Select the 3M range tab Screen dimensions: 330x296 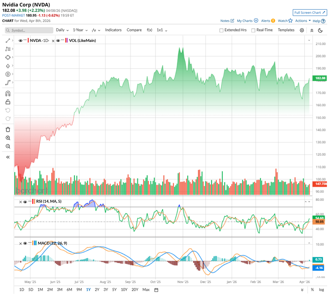click(60, 290)
